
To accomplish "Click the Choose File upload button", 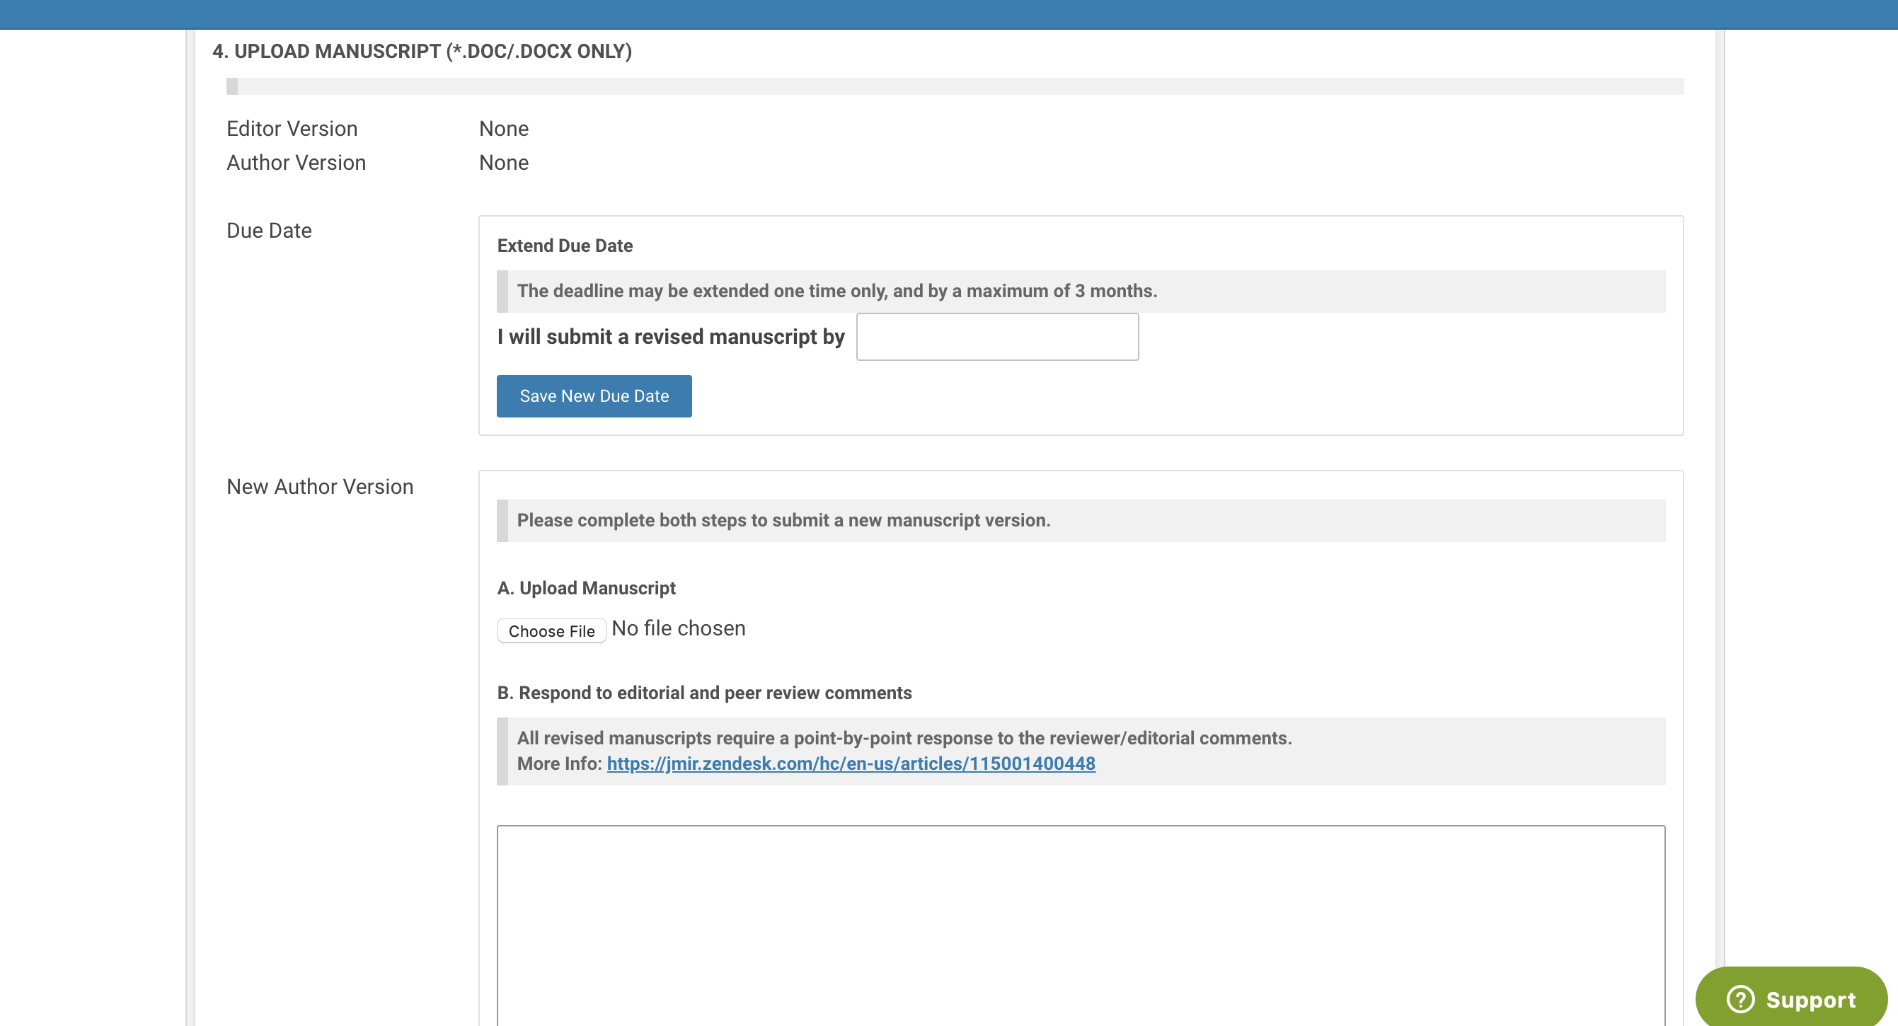I will point(551,630).
